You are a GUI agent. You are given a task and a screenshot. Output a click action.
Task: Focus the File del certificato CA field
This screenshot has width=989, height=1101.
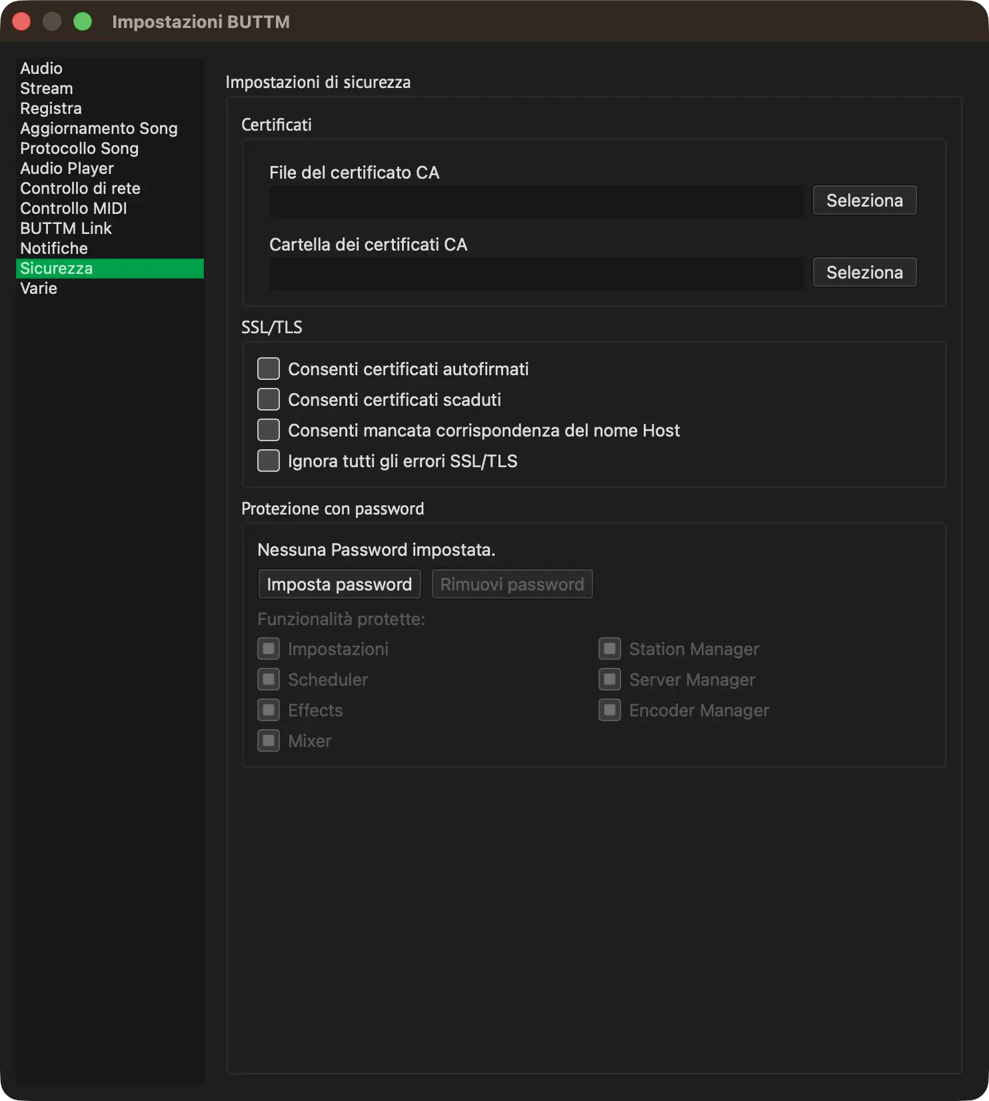pyautogui.click(x=536, y=201)
